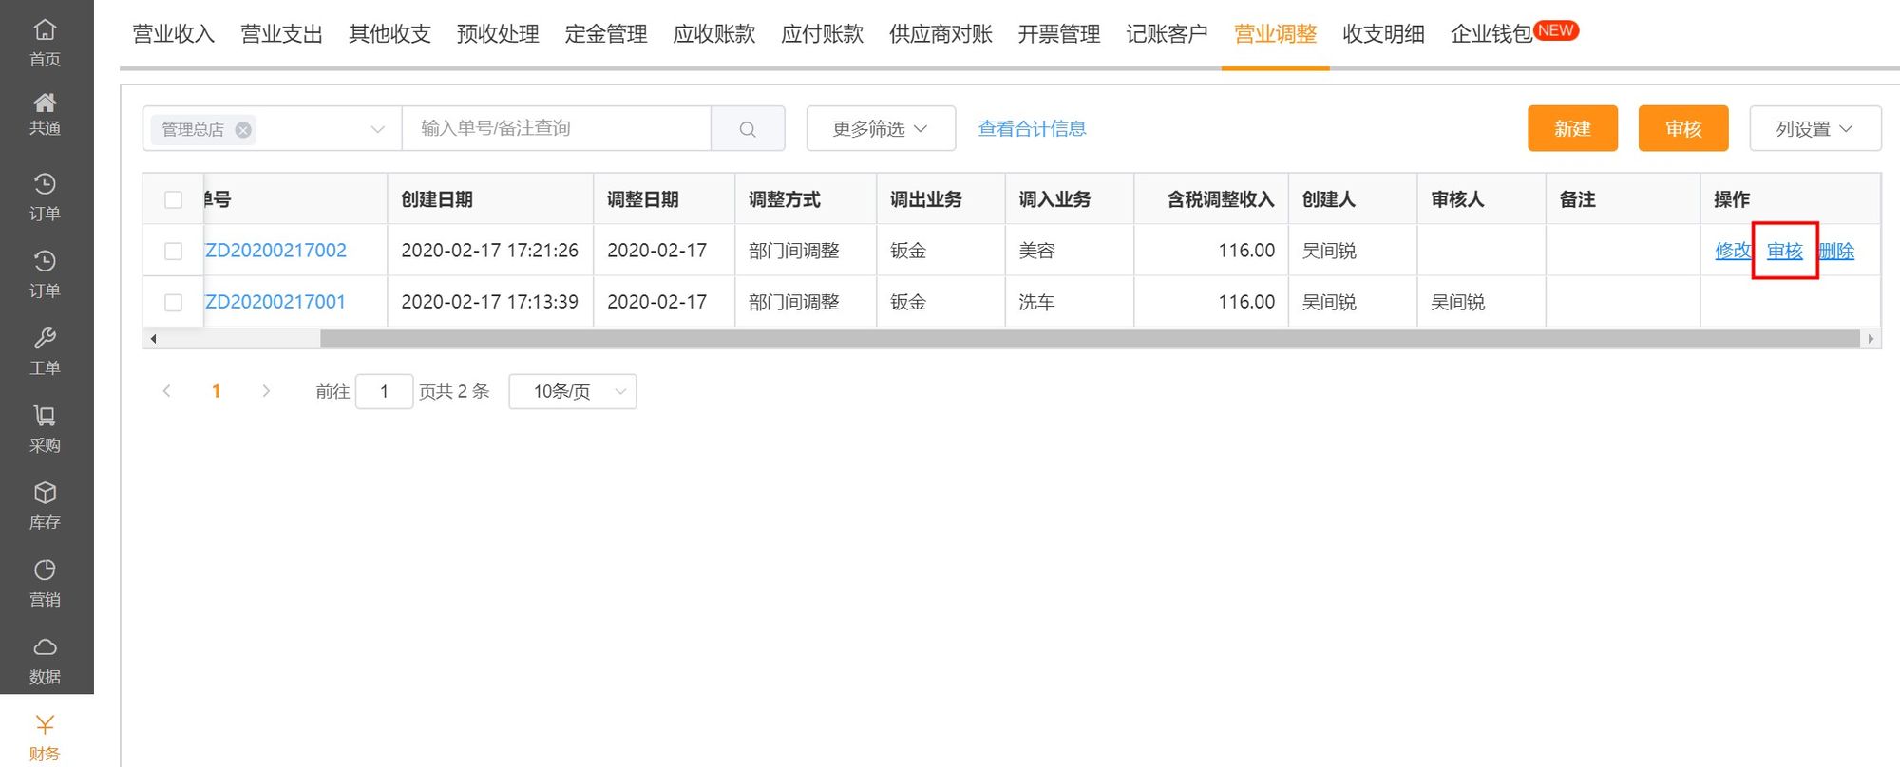The image size is (1900, 767).
Task: Click 审核 link in first row
Action: [x=1785, y=251]
